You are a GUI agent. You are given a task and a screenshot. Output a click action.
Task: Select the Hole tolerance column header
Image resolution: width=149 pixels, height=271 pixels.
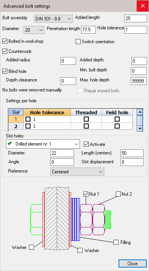pyautogui.click(x=47, y=112)
